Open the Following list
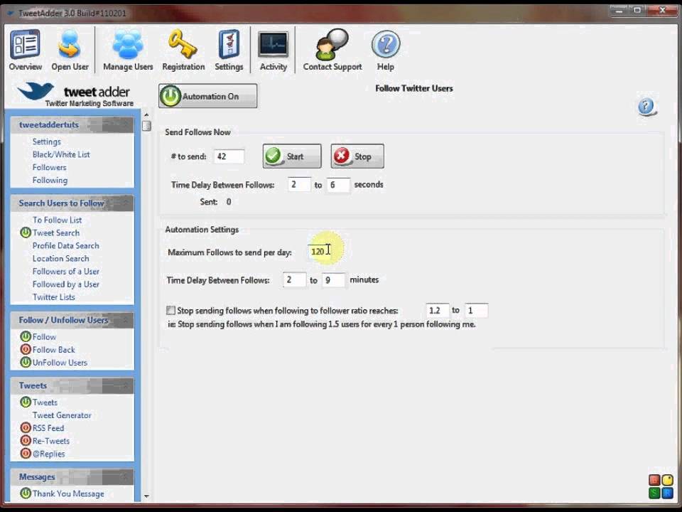 pyautogui.click(x=50, y=180)
